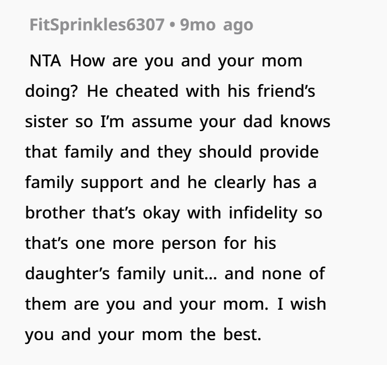The image size is (387, 365).
Task: Click the "9mo ago" comment timestamp
Action: point(216,24)
